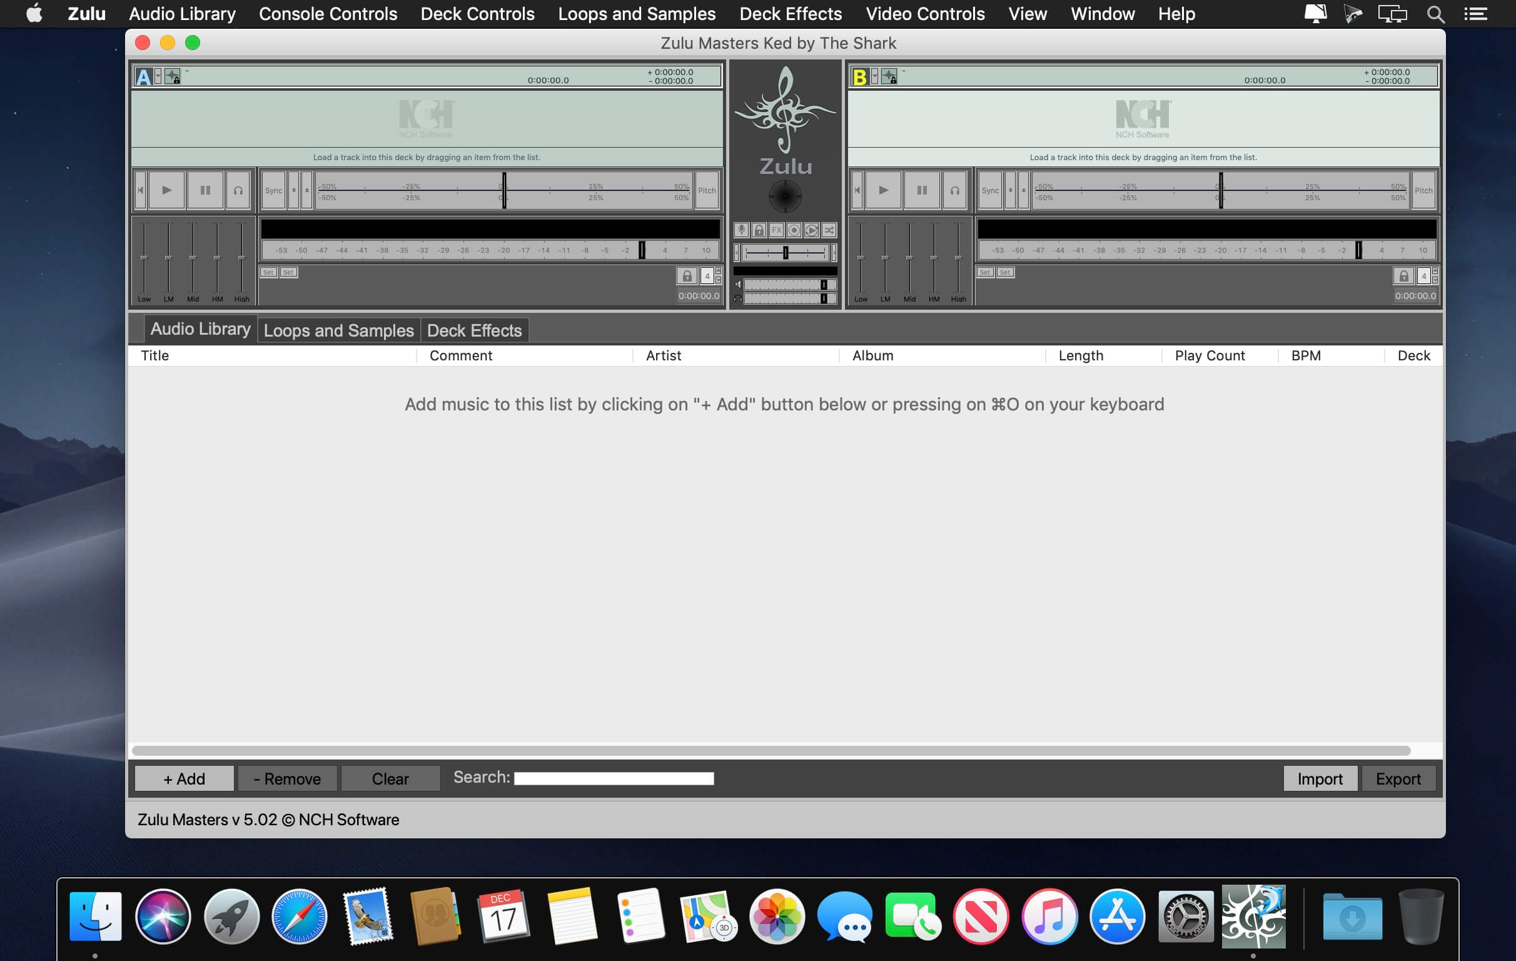
Task: Toggle waveform lock icon on Deck B
Action: coord(889,76)
